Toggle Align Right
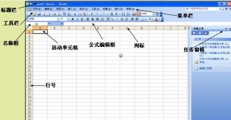Screen dimensions: 231x120 [97, 19]
